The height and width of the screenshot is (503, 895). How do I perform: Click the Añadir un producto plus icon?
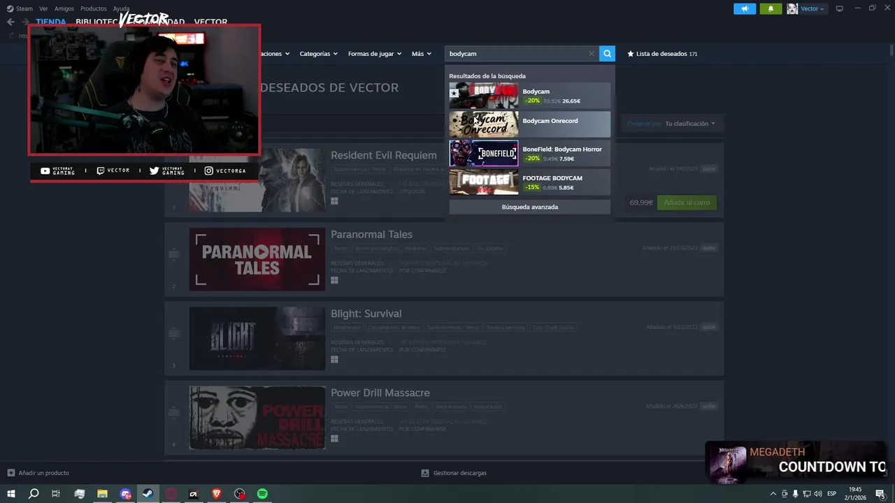pos(10,473)
